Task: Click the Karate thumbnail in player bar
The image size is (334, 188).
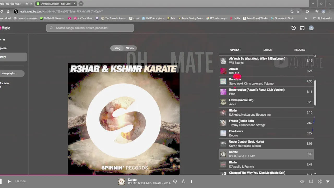Action: pos(121,181)
